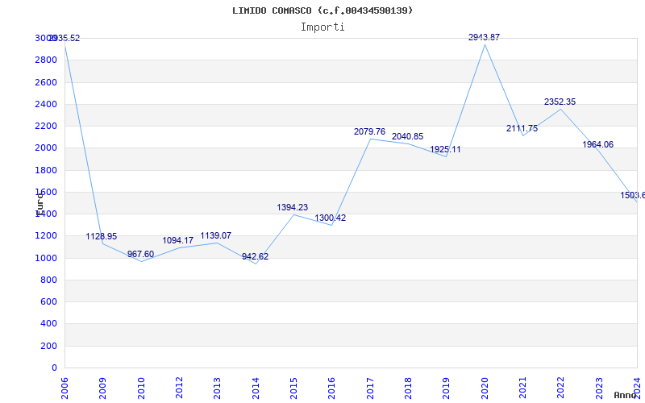Click the x-axis year 2009

coord(102,388)
